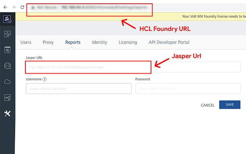The height and width of the screenshot is (154, 246).
Task: Open the Apps grid icon in sidebar
Action: (7, 34)
